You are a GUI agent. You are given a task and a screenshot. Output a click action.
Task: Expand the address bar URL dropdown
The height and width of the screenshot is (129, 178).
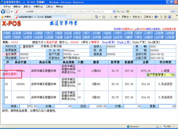tap(113, 12)
